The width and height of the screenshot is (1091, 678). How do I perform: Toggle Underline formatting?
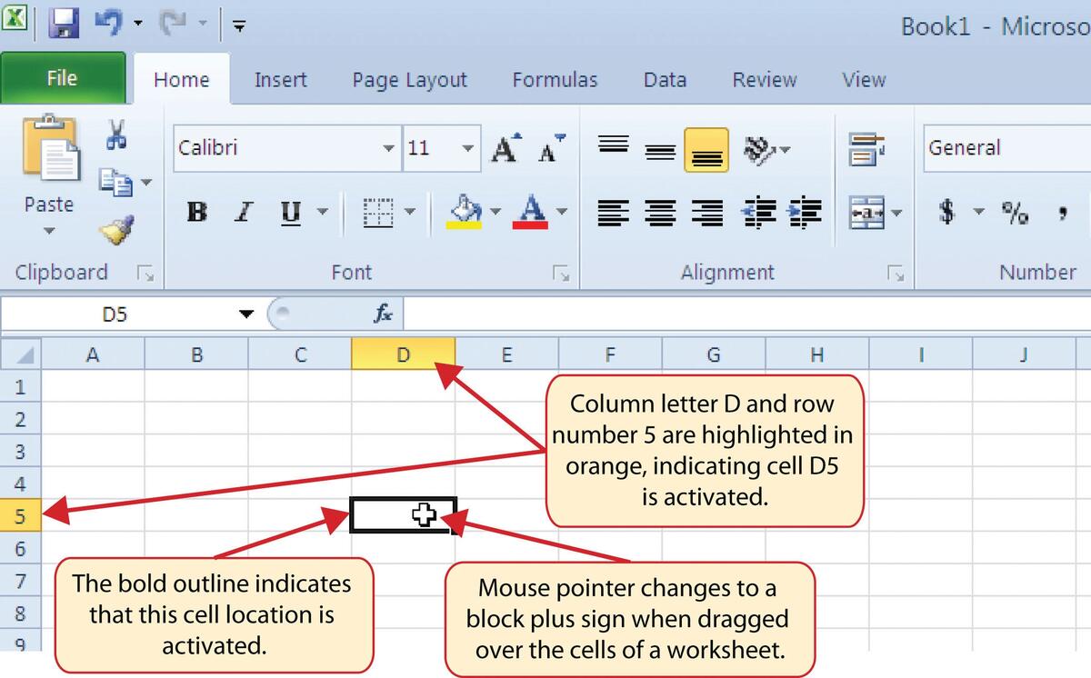pos(289,213)
